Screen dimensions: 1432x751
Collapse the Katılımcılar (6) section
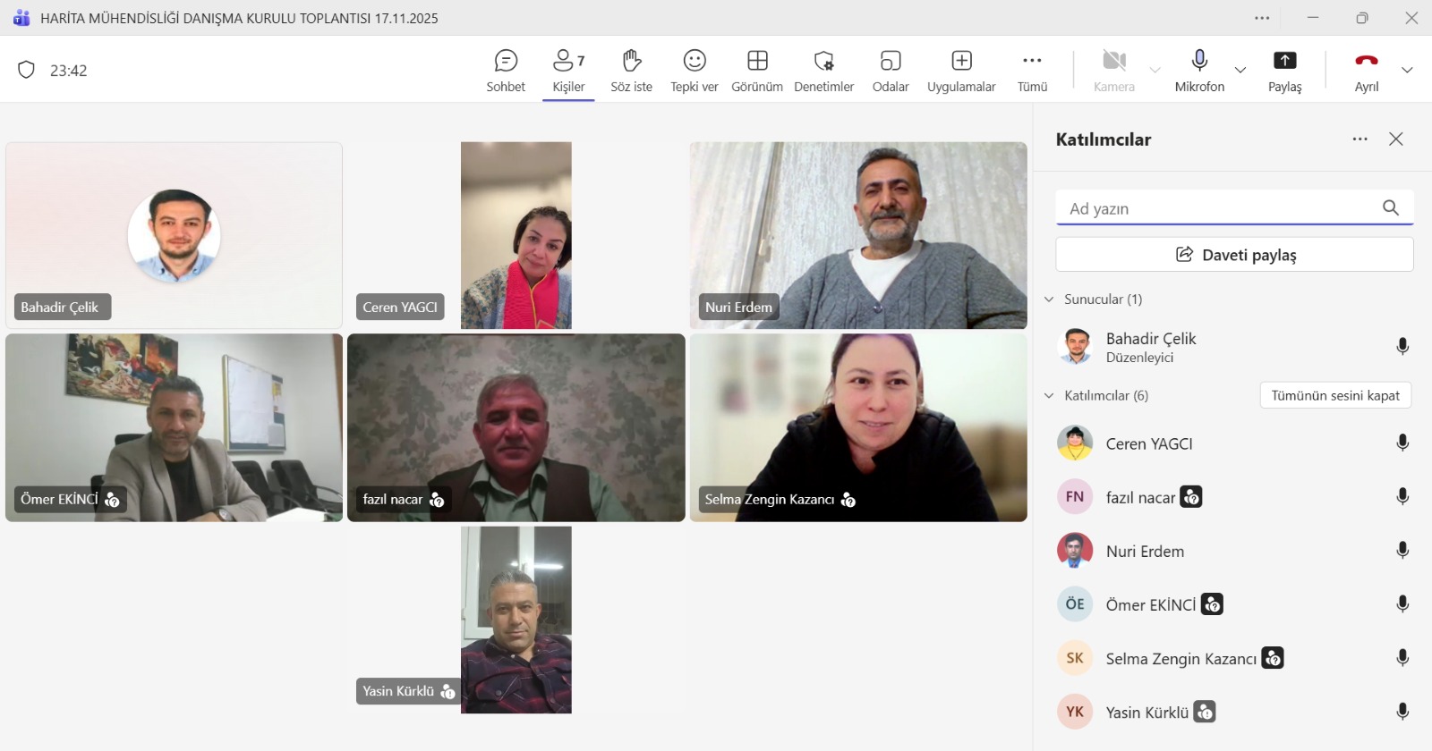[1049, 396]
